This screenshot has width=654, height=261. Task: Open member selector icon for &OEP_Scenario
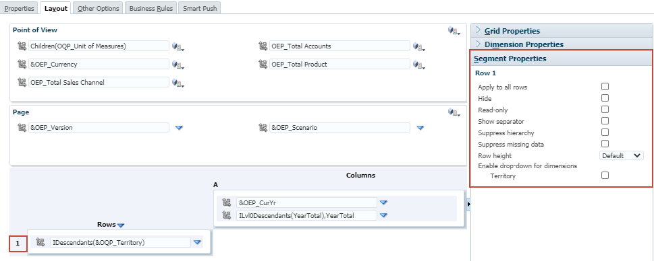click(263, 128)
